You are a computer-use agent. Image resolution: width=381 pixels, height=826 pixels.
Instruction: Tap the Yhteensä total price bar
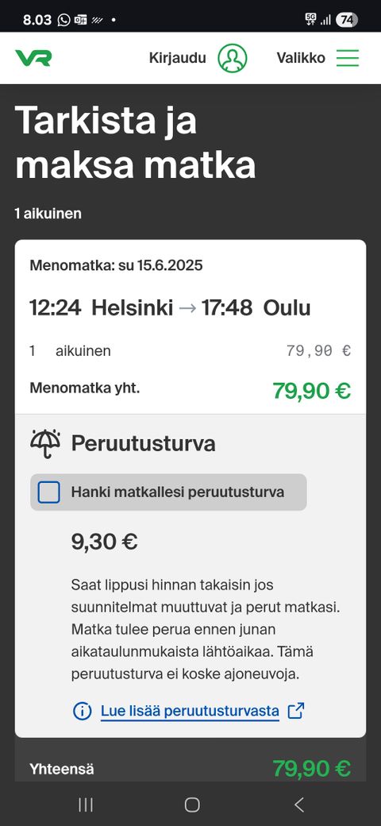tap(190, 769)
